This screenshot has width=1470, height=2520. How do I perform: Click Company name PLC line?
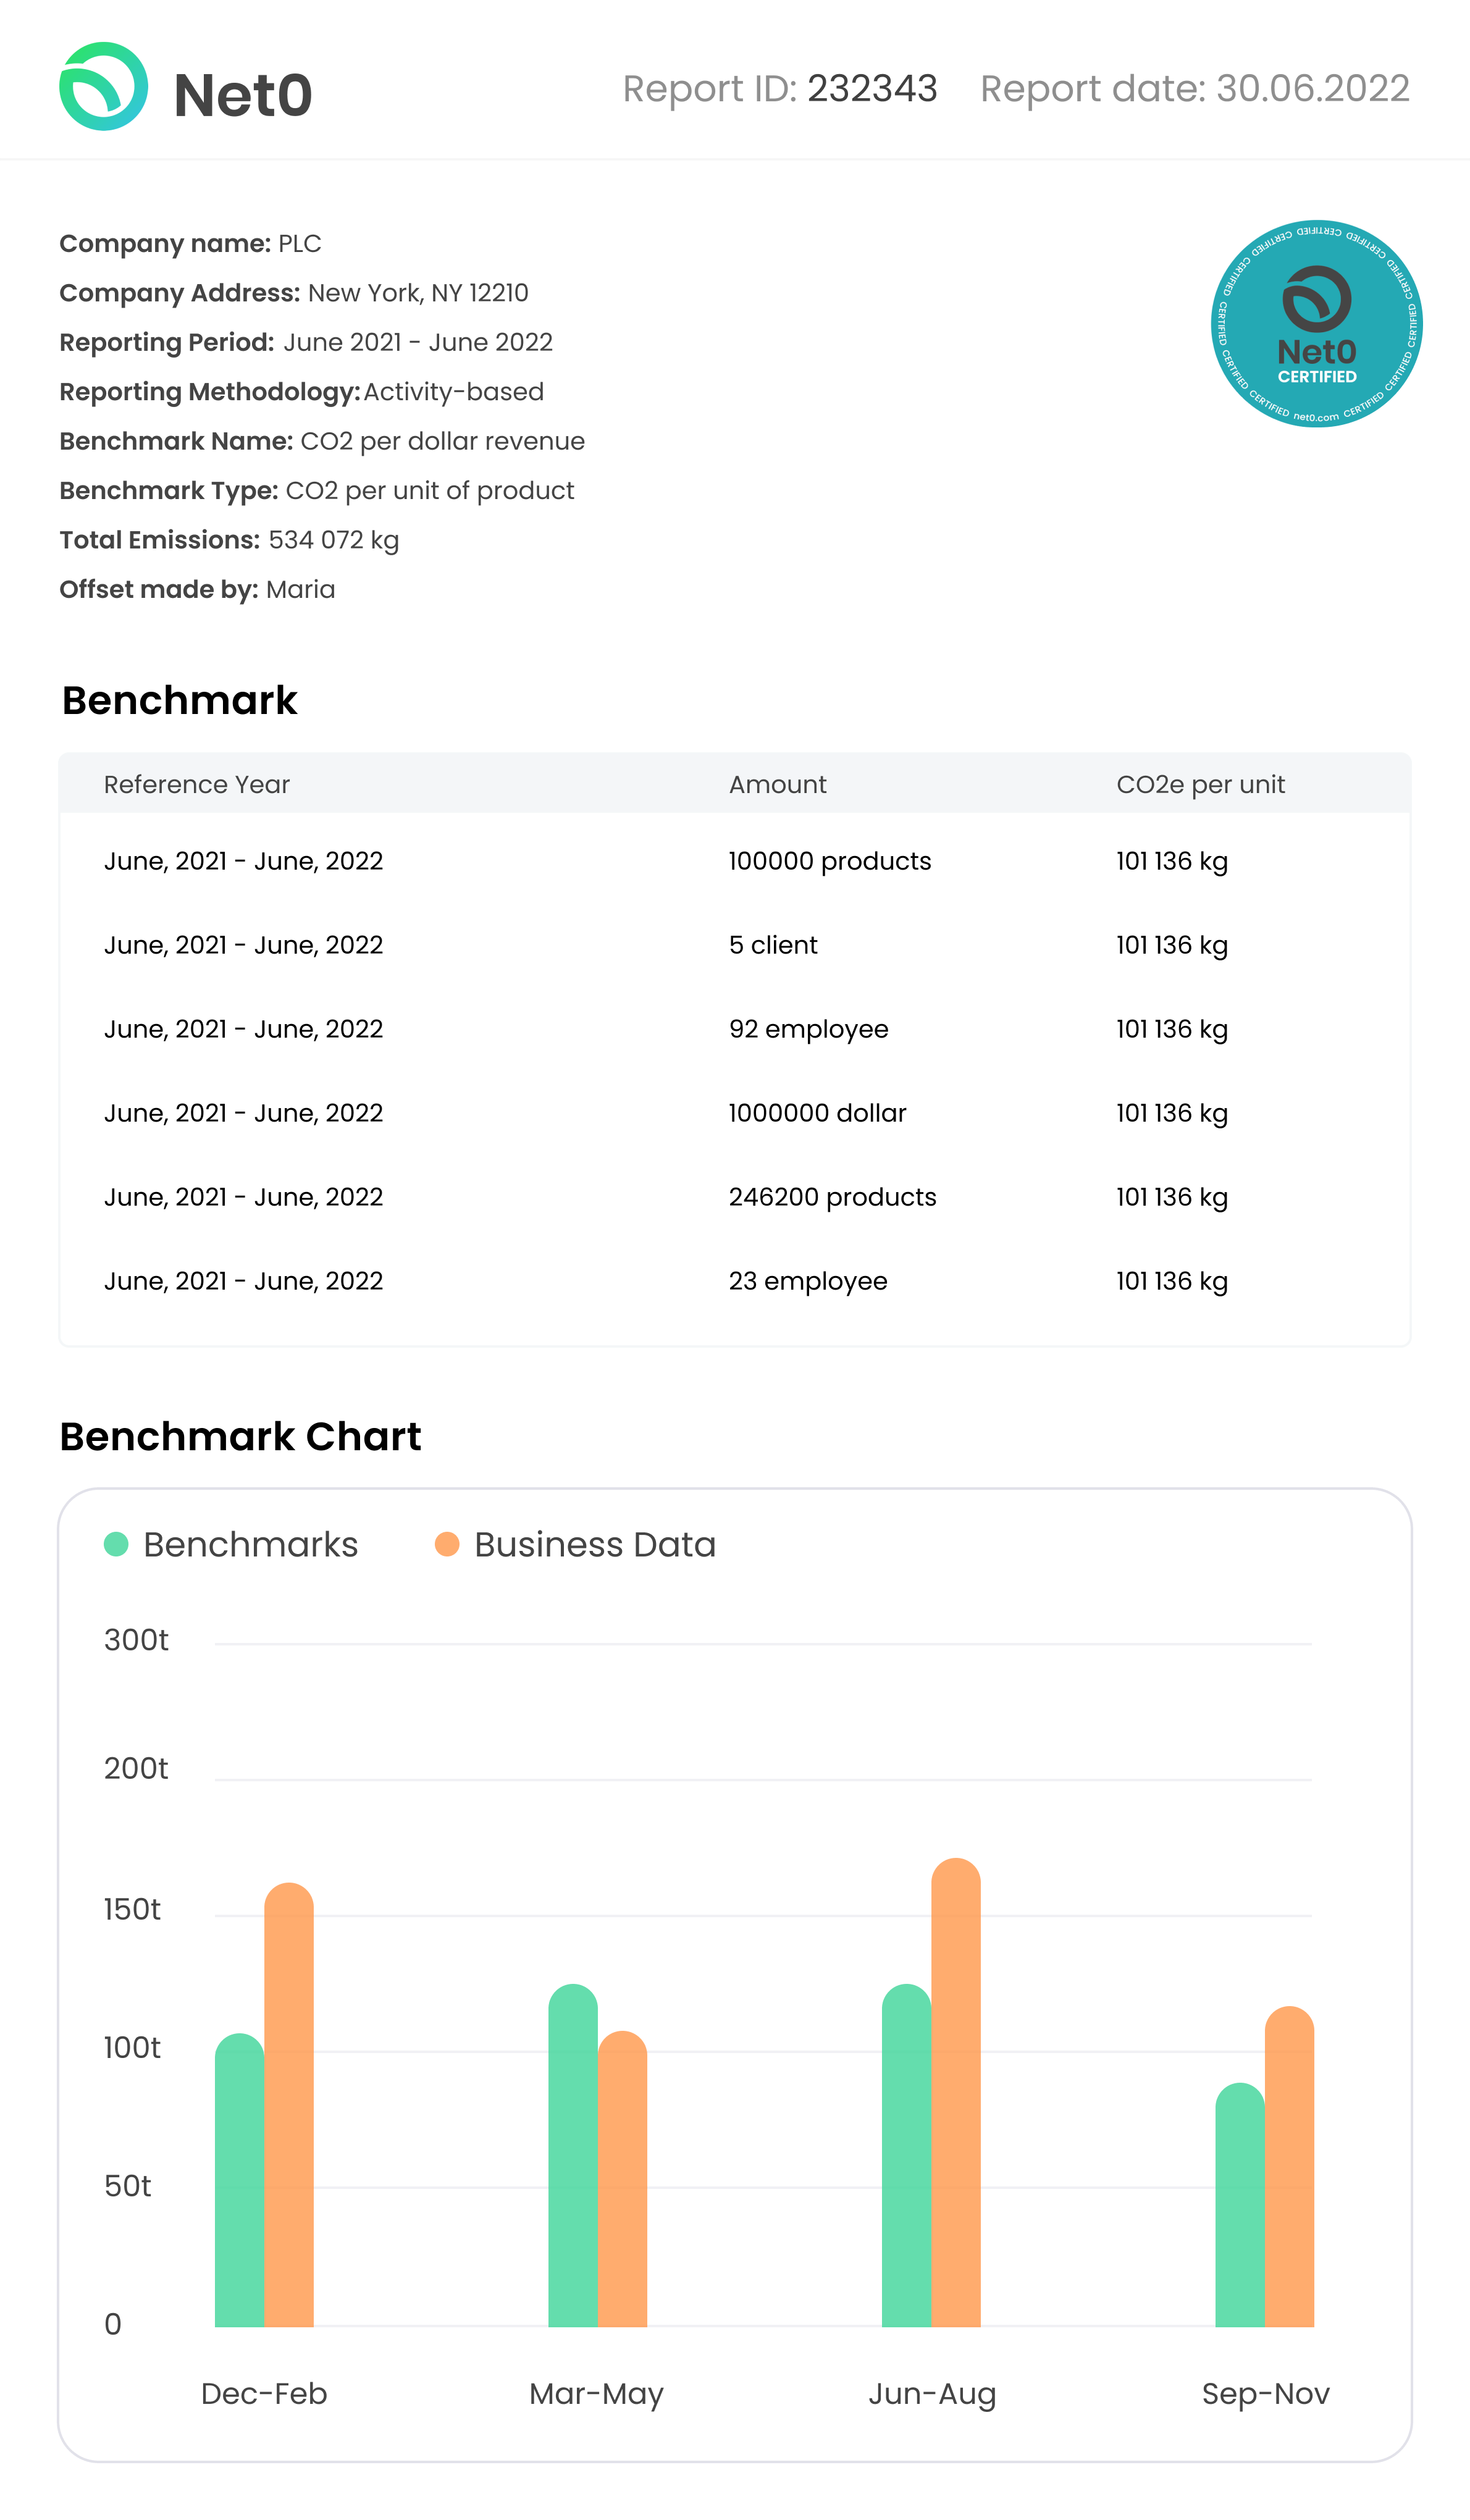click(190, 244)
